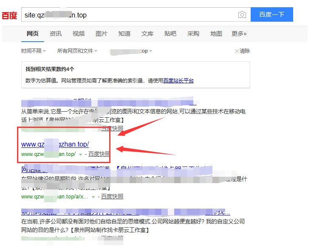This screenshot has width=311, height=246.
Task: Expand arrow beside www.qzw...an.top/ green URL
Action: click(80, 155)
